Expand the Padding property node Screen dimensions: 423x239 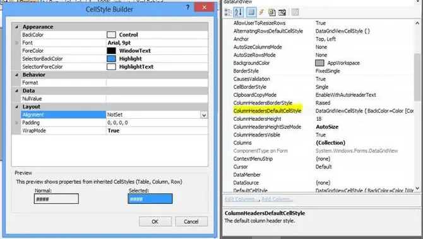tap(16, 123)
